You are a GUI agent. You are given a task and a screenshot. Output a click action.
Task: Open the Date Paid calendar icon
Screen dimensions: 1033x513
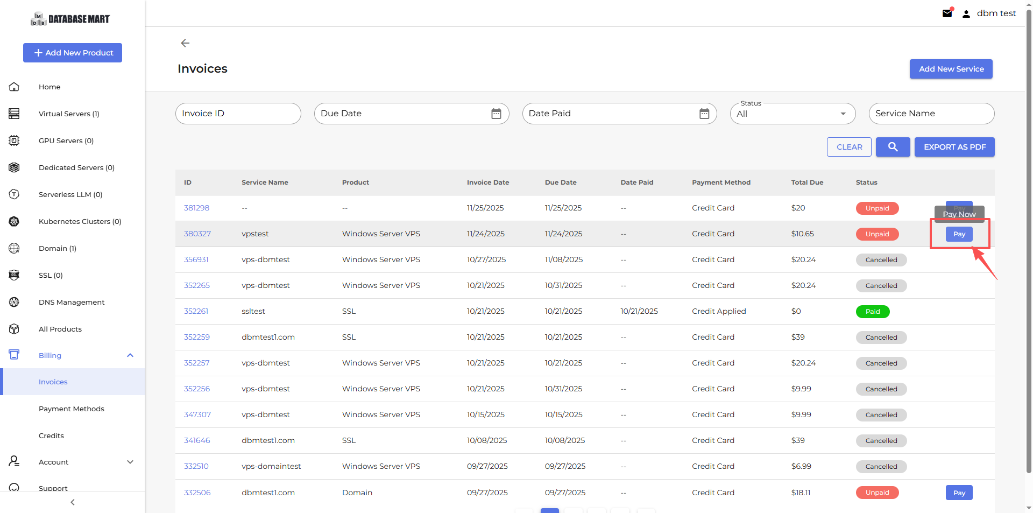tap(704, 114)
